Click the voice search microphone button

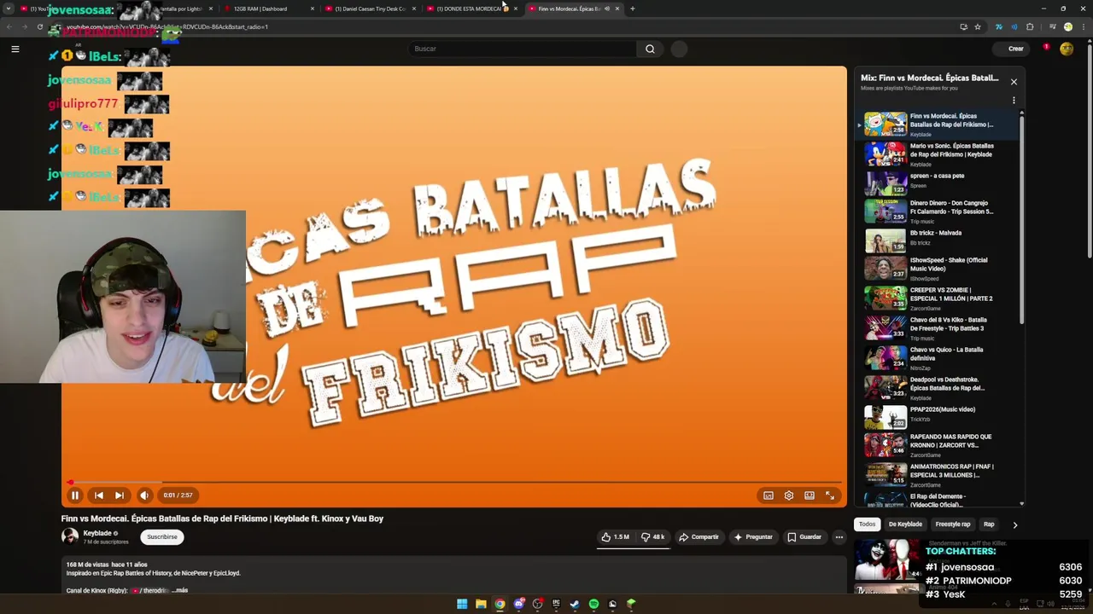tap(679, 49)
